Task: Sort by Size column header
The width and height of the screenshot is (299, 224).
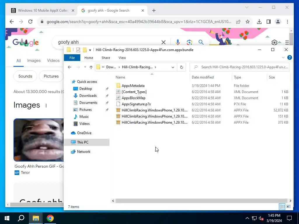Action: pyautogui.click(x=272, y=77)
